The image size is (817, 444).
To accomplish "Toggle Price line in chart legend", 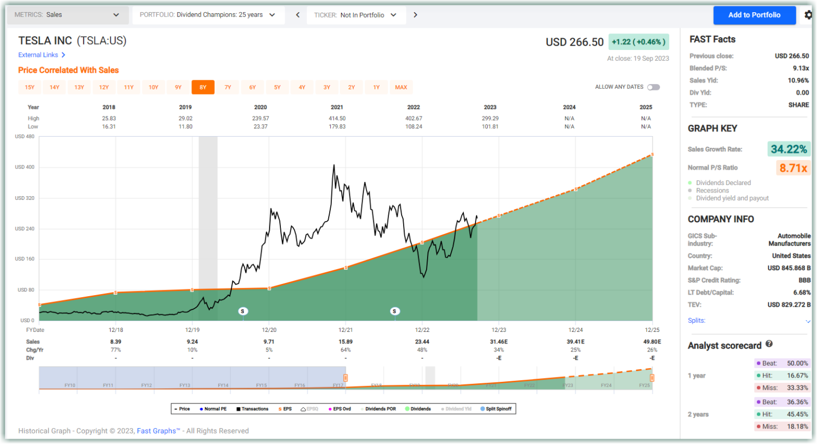I will (x=182, y=409).
